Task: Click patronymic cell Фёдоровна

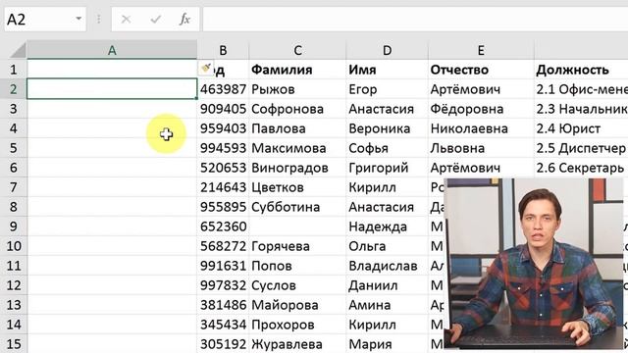Action: click(x=481, y=109)
